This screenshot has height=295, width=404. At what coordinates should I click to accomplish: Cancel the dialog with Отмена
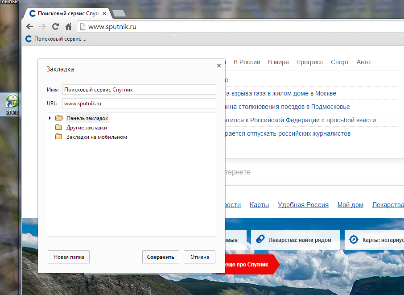coord(199,257)
